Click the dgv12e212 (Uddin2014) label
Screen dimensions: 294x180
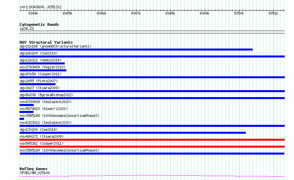(x=41, y=60)
